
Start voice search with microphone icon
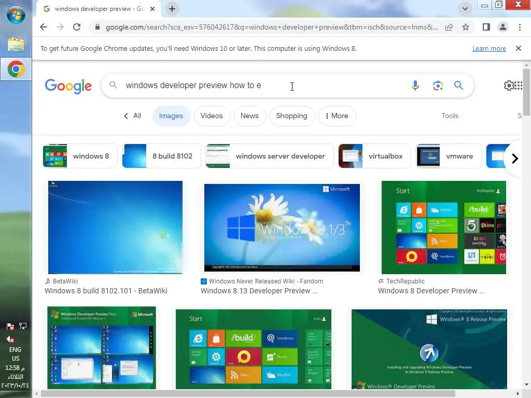pyautogui.click(x=415, y=86)
